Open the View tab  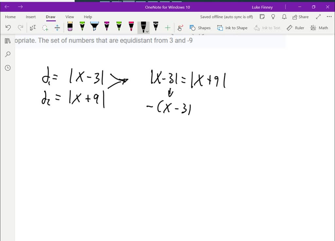click(x=69, y=17)
